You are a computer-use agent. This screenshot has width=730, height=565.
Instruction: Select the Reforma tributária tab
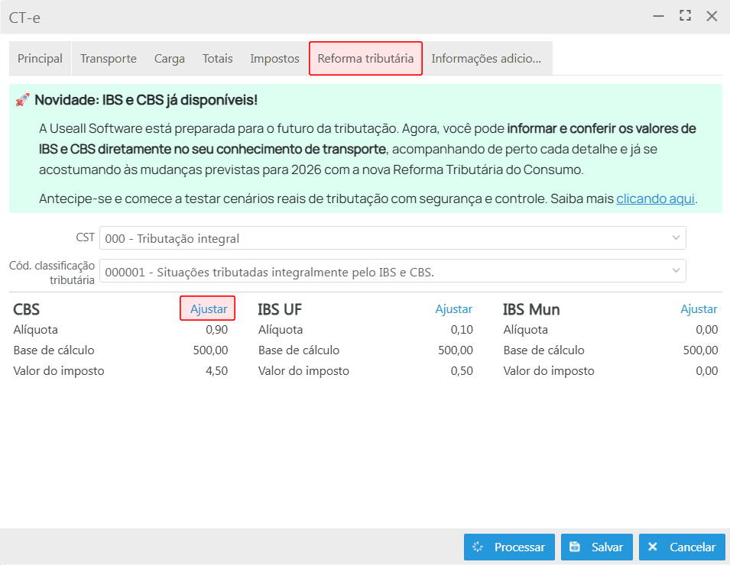click(x=365, y=59)
